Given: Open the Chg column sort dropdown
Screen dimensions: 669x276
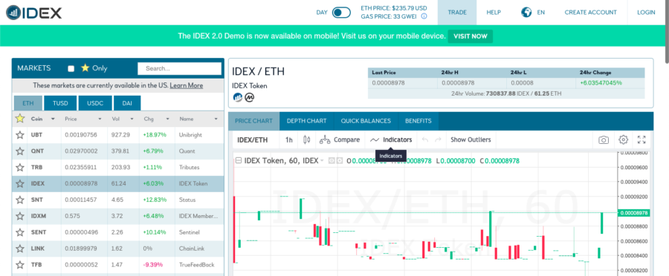Looking at the screenshot, I should point(167,119).
